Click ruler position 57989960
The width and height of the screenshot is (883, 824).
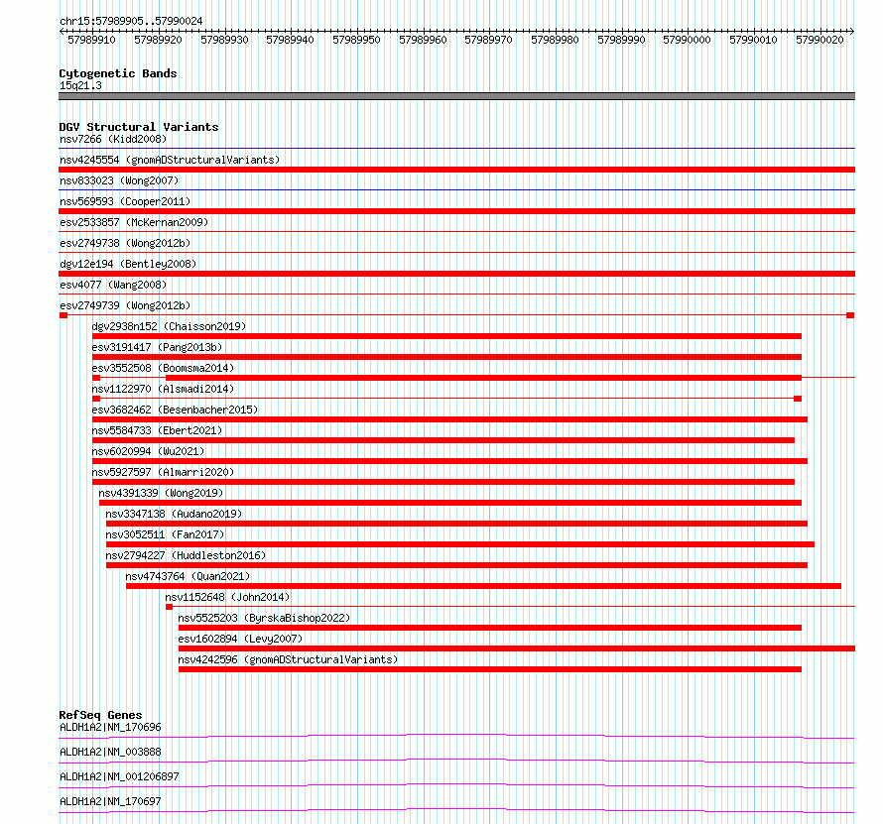pos(423,40)
